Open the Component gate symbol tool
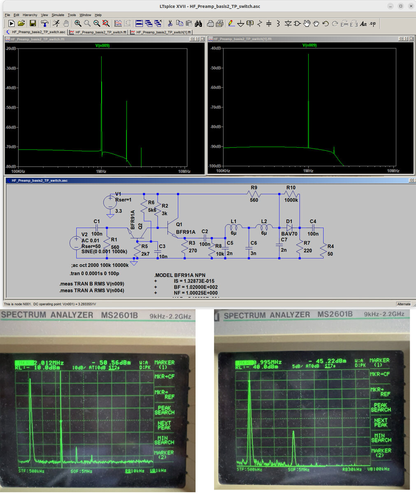 click(297, 24)
